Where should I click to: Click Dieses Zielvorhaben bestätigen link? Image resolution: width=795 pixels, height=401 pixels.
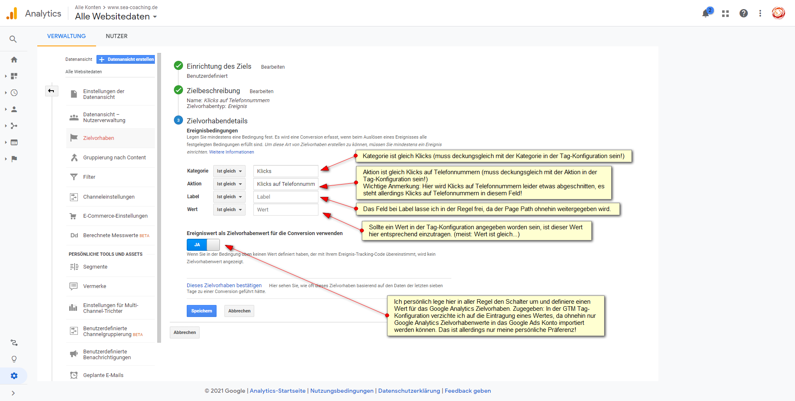[224, 286]
